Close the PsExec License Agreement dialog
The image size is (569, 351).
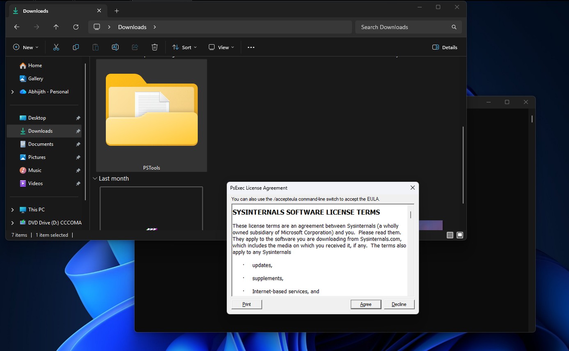click(x=413, y=188)
